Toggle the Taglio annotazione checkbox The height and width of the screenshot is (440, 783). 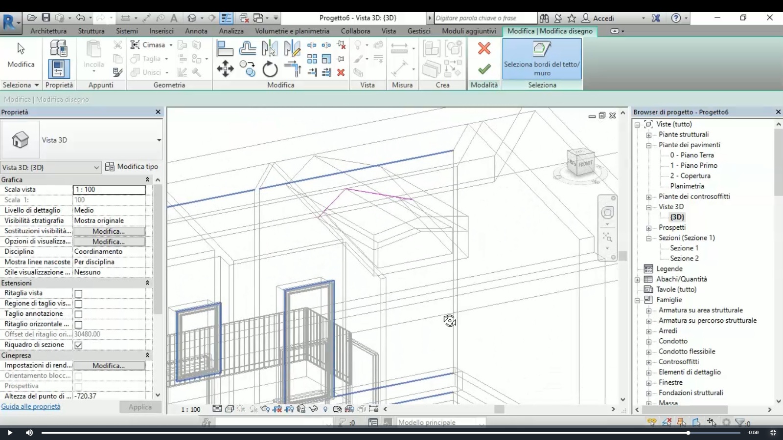pyautogui.click(x=78, y=314)
